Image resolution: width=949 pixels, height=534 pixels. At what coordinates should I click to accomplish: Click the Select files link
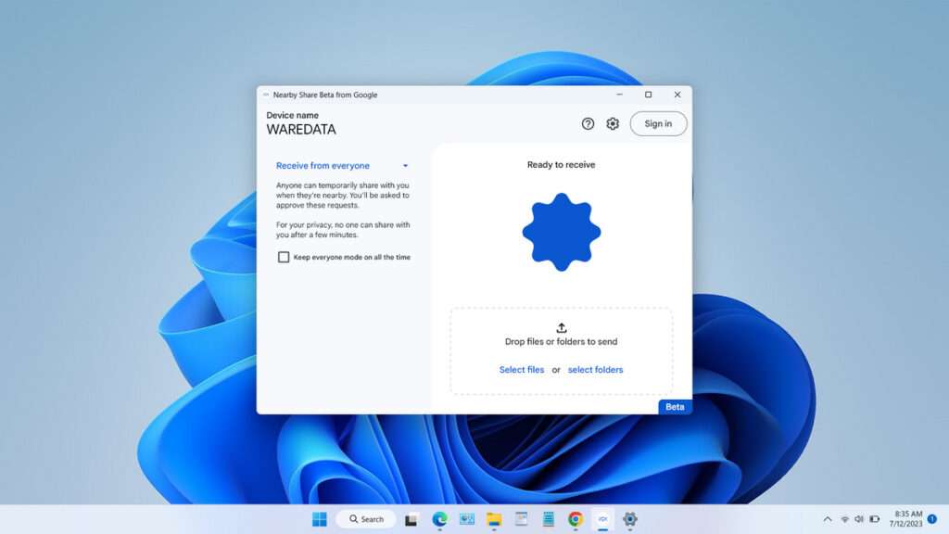coord(521,369)
